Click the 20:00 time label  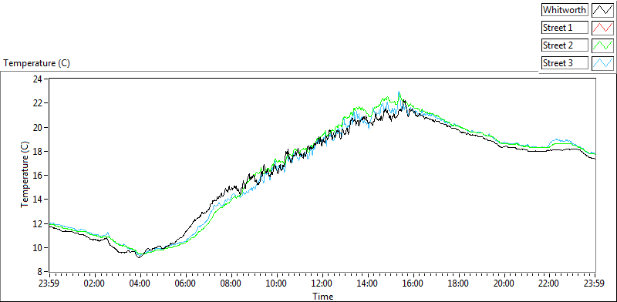point(504,284)
